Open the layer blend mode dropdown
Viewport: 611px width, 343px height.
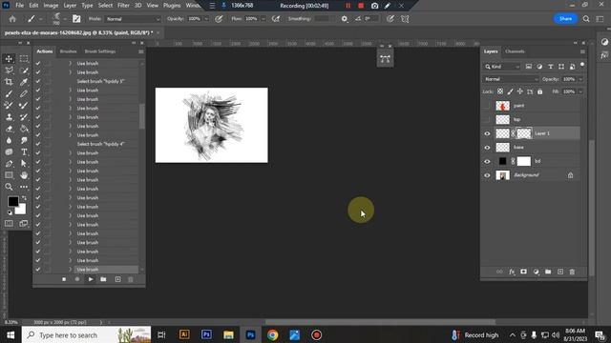pyautogui.click(x=511, y=79)
